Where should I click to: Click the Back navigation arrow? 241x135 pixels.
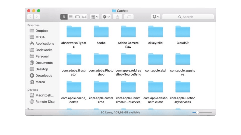point(30,17)
